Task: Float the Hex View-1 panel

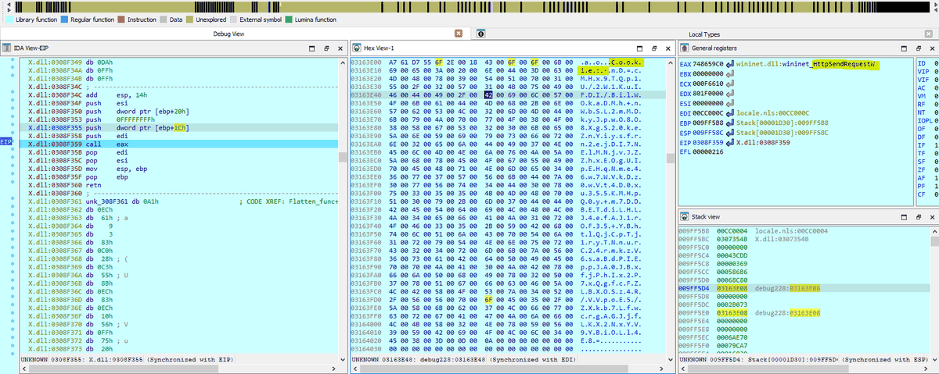Action: point(655,48)
